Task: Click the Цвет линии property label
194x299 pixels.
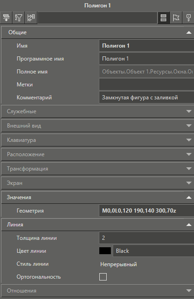Action: [x=31, y=251]
